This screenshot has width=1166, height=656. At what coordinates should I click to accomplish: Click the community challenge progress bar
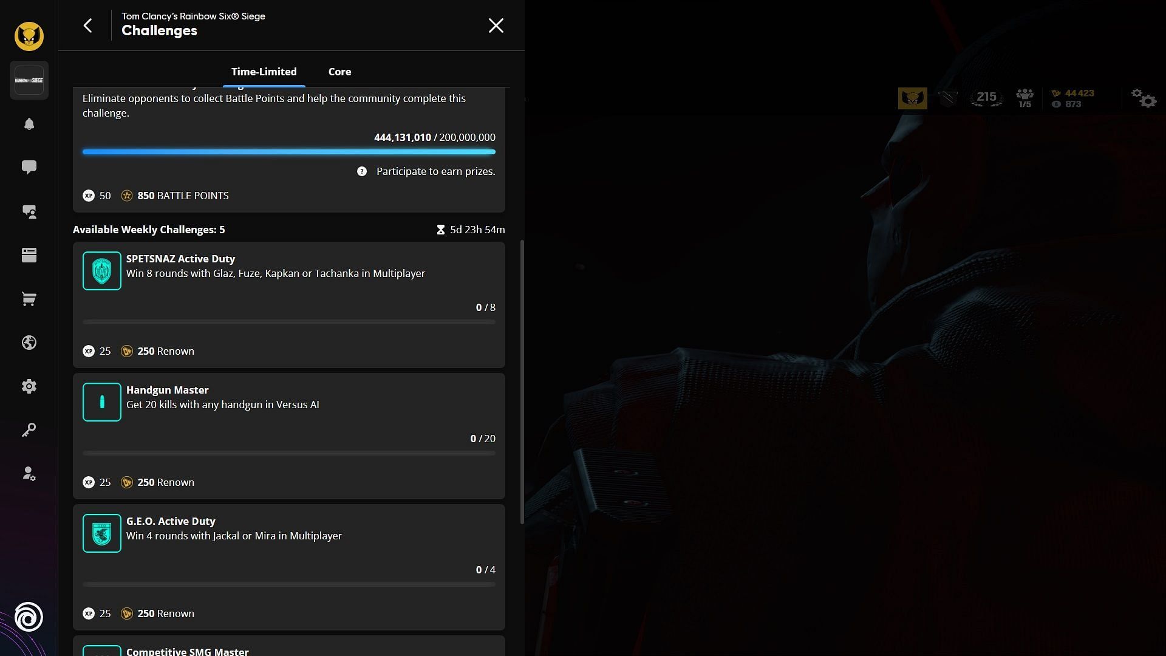coord(289,152)
